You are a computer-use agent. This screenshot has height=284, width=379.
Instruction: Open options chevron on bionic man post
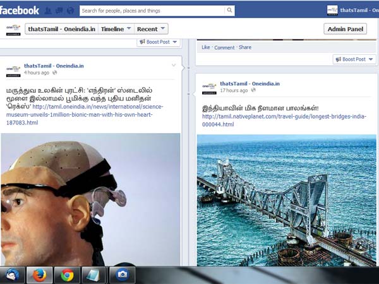[x=174, y=65]
